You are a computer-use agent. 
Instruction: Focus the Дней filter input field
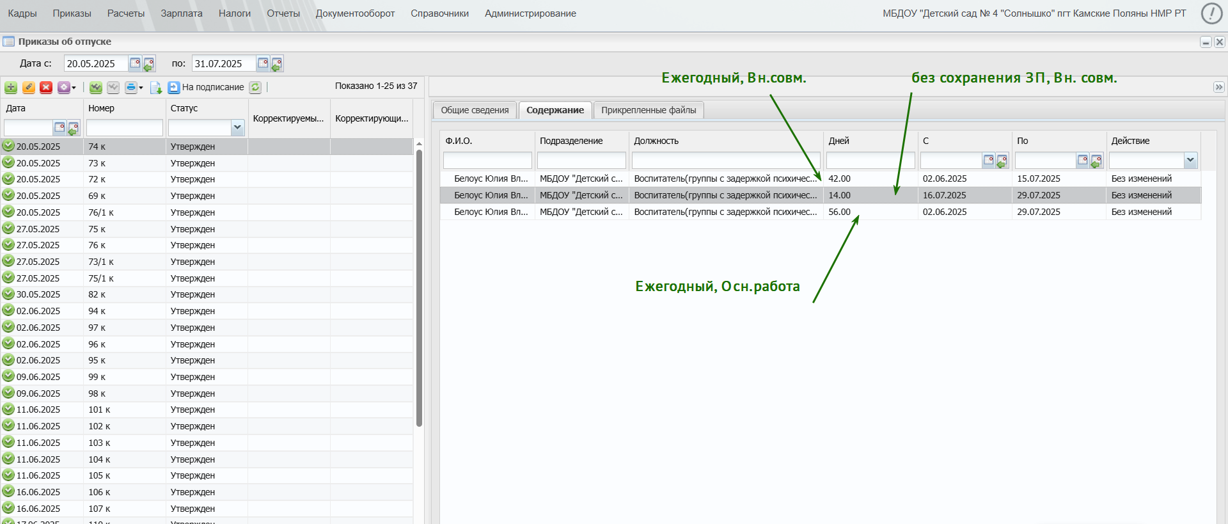click(870, 160)
